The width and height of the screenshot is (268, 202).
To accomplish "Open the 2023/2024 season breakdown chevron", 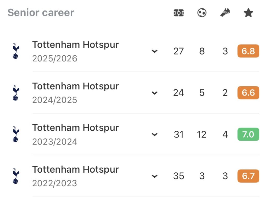I will pos(154,135).
